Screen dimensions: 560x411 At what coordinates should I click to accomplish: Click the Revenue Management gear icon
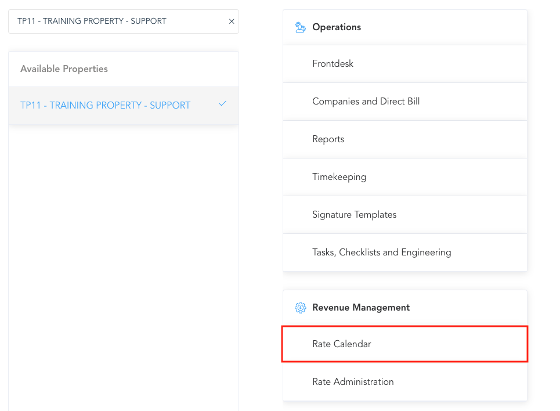coord(300,308)
